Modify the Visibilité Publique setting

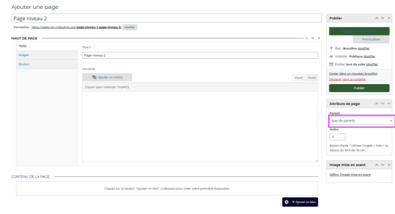click(x=369, y=56)
